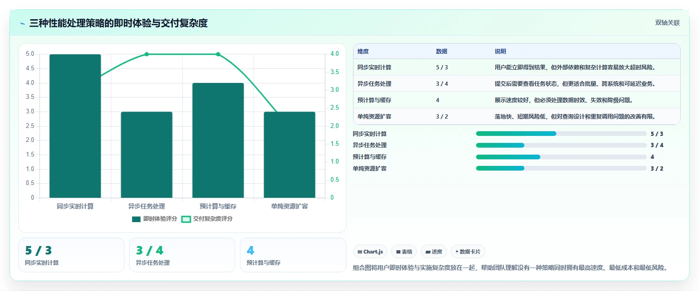Image resolution: width=699 pixels, height=291 pixels.
Task: Open the 5 / 3 同步实时计算 card
Action: 71,255
